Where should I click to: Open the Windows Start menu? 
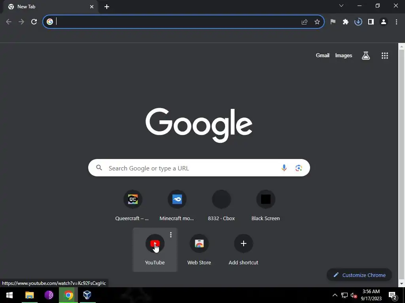coord(9,295)
